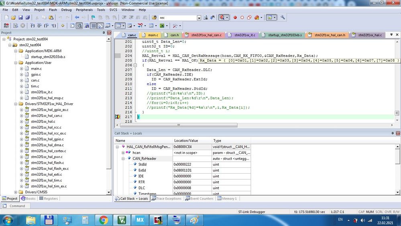This screenshot has width=401, height=226.
Task: Click the breakpoint margin at line 204
Action: click(117, 55)
